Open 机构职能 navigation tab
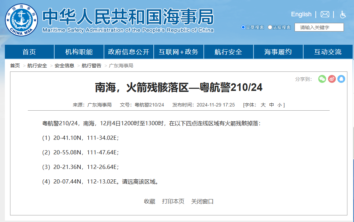 click(x=79, y=52)
